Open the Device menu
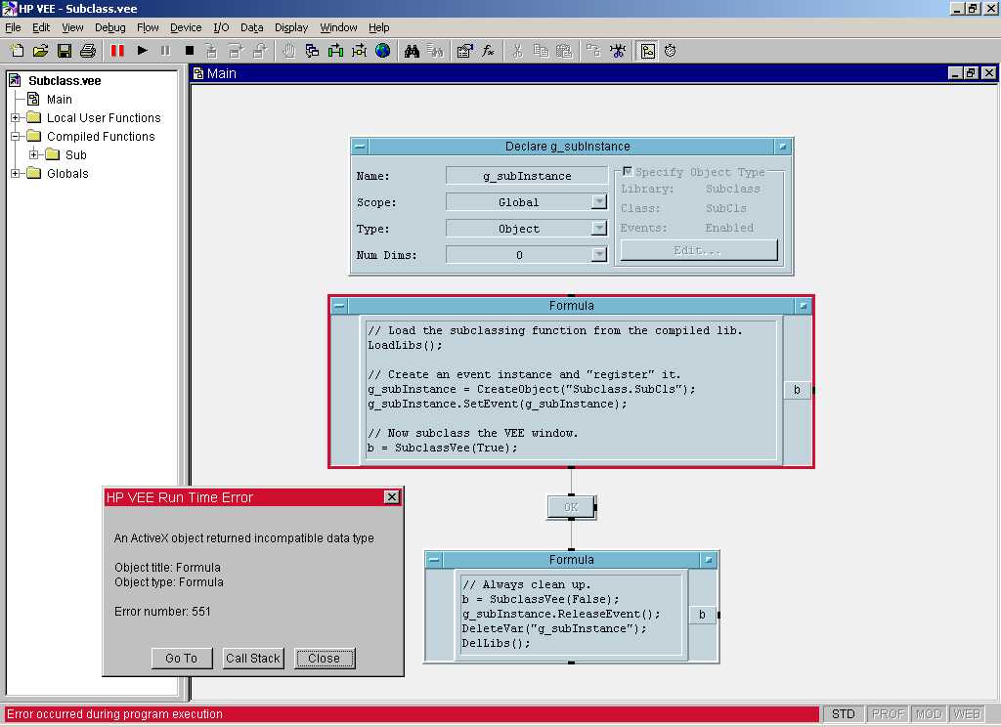This screenshot has width=1001, height=727. tap(186, 27)
